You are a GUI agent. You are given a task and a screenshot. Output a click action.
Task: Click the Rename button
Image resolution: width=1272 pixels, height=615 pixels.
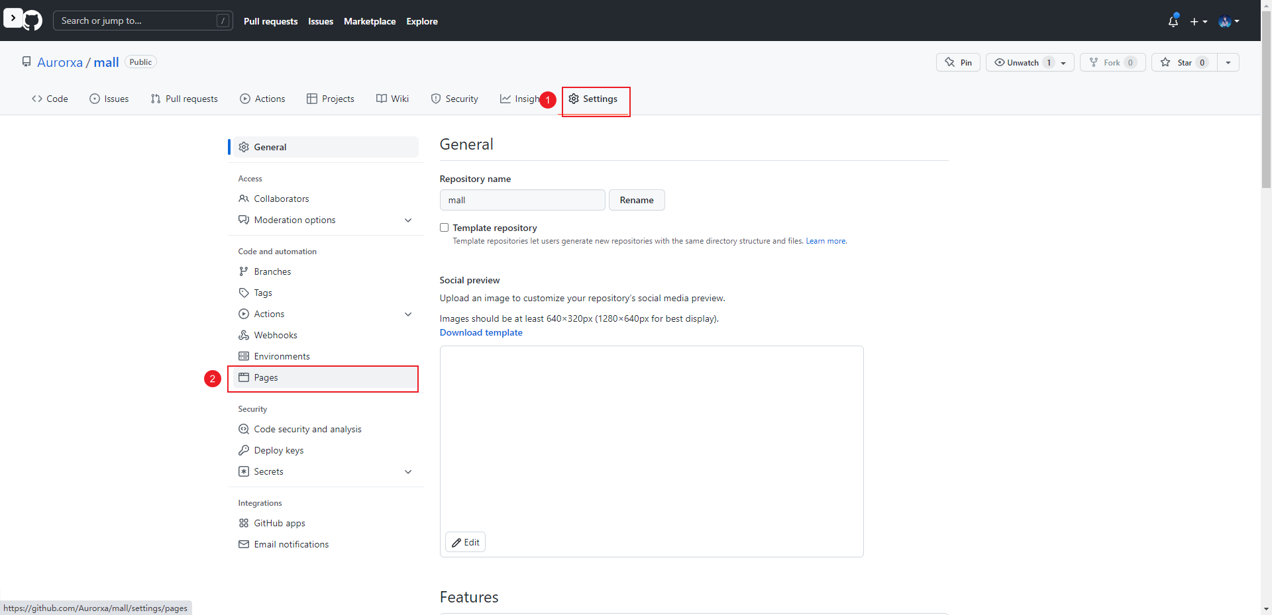(x=636, y=200)
